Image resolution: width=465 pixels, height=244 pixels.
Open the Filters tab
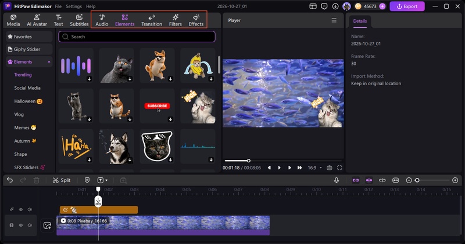[x=176, y=20]
